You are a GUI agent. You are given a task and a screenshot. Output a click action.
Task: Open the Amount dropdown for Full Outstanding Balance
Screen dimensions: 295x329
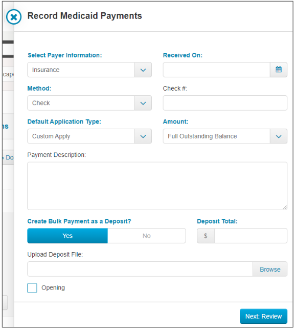(x=225, y=136)
